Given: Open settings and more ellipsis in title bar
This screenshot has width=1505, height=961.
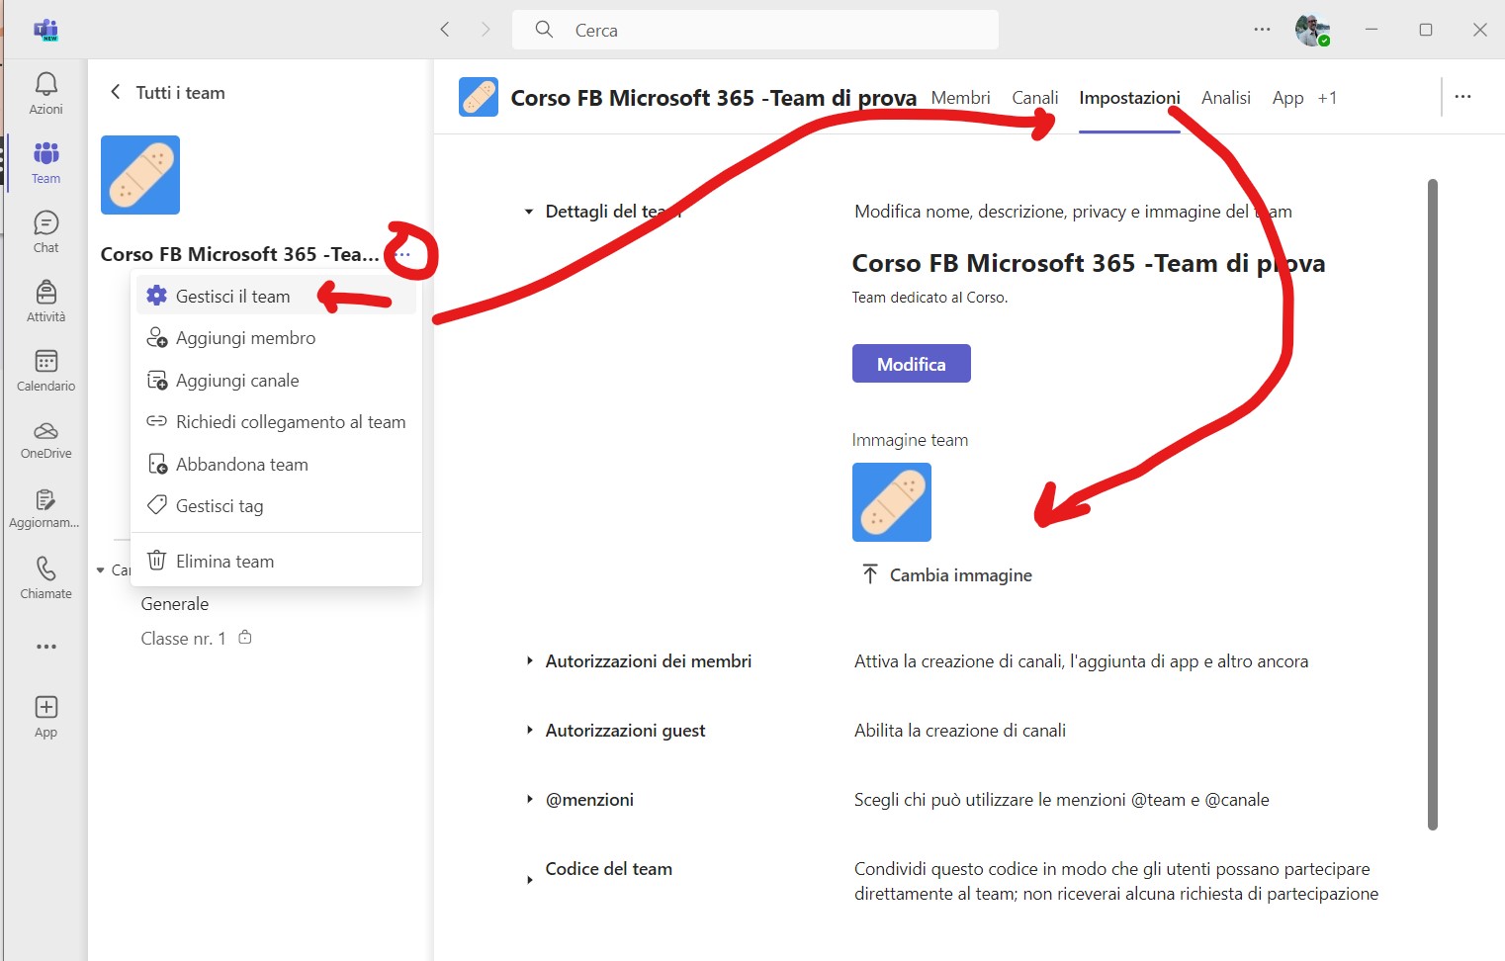Looking at the screenshot, I should pos(1262,30).
